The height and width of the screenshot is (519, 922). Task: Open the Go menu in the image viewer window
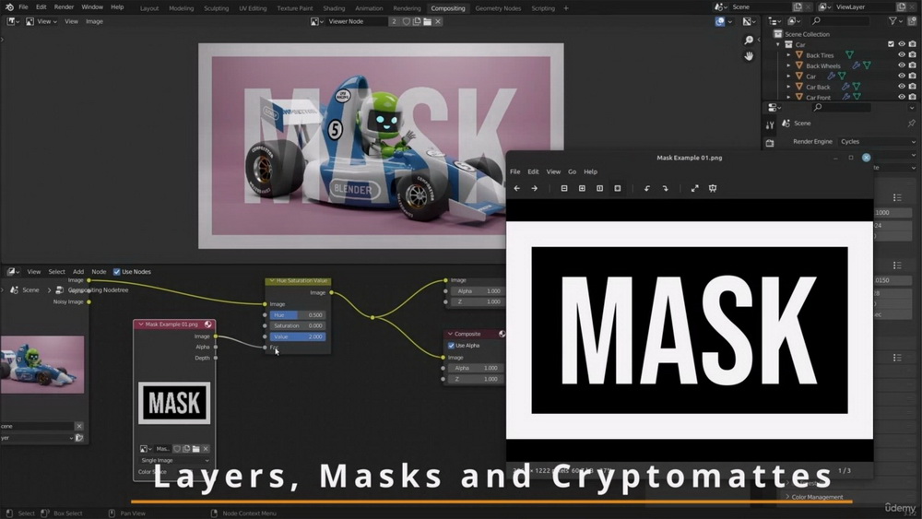tap(573, 171)
